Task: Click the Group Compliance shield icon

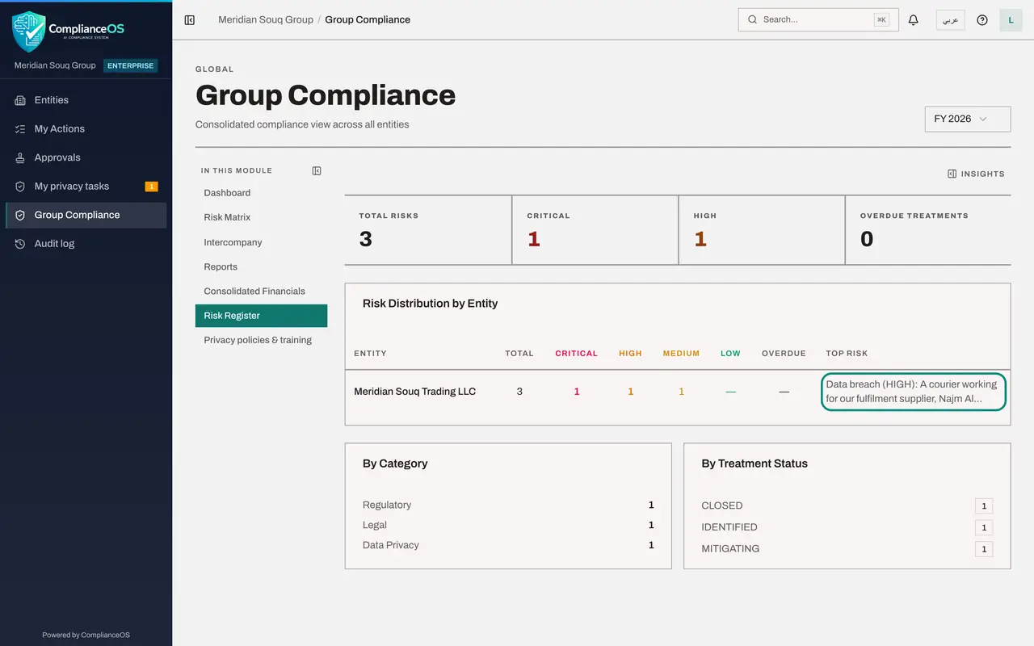Action: point(20,216)
